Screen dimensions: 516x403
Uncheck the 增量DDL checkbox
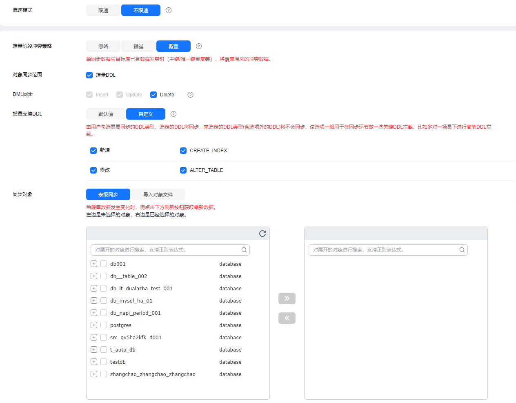coord(89,75)
